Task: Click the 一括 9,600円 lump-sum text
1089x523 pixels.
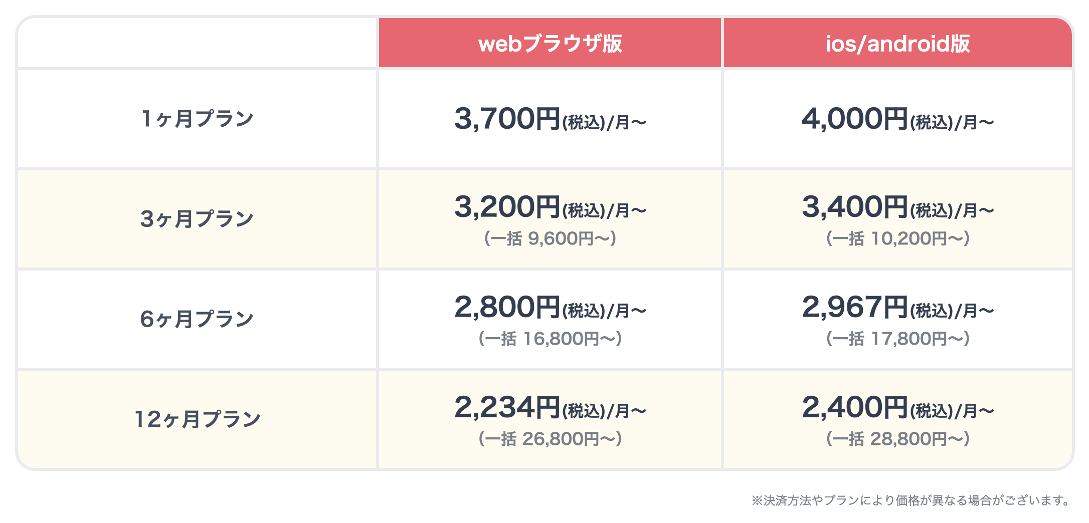Action: click(550, 238)
